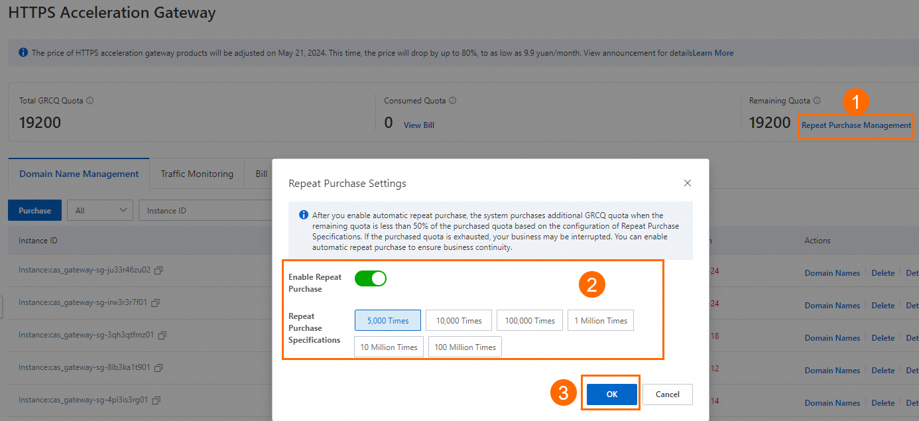
Task: Click instance text cas_gateway-sg-irw3r3r7f01
Action: 83,302
